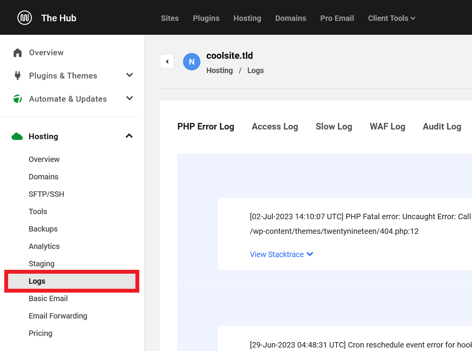Switch to the Access Log tab
Image resolution: width=472 pixels, height=351 pixels.
[275, 126]
